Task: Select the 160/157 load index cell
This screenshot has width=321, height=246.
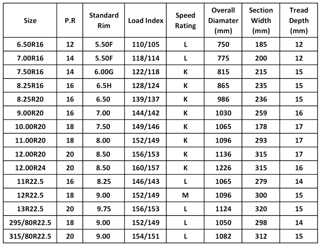Action: click(x=146, y=168)
